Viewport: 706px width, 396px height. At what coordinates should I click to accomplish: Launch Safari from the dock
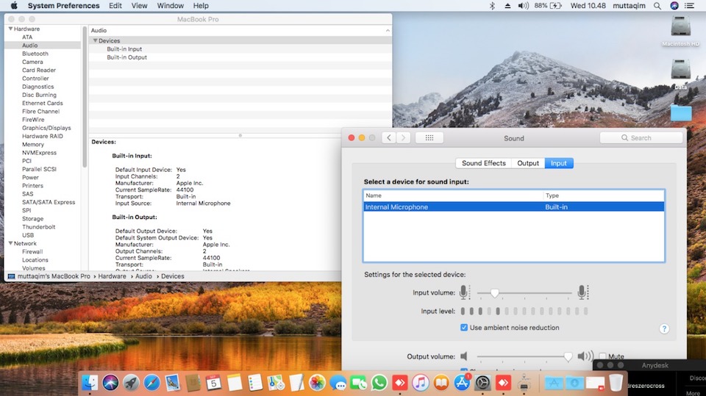click(152, 382)
